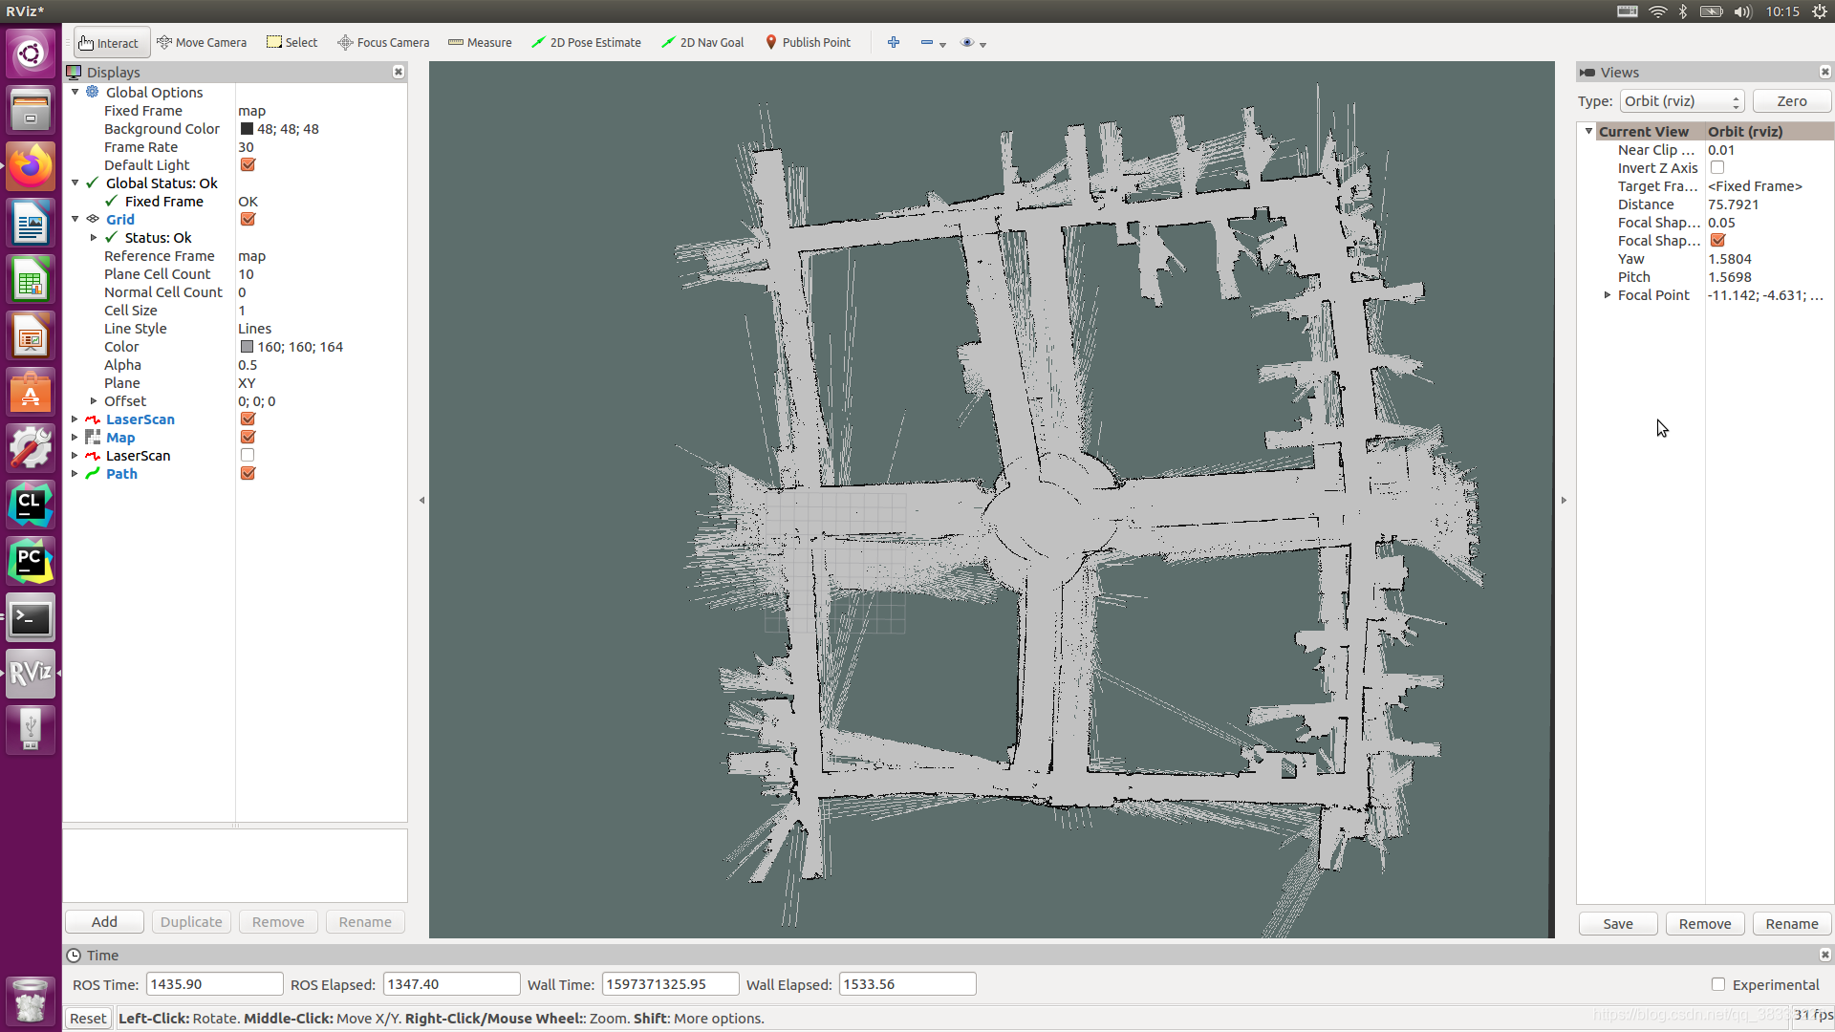Open the view Type dropdown
The width and height of the screenshot is (1835, 1032).
(1681, 101)
